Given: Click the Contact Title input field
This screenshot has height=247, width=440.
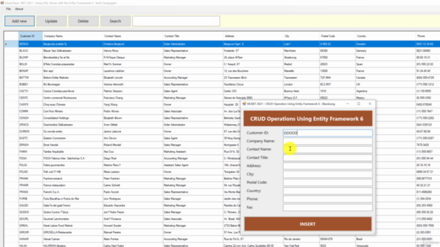Looking at the screenshot, I should [x=327, y=158].
